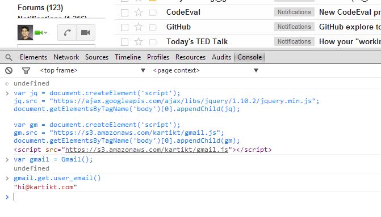The width and height of the screenshot is (381, 217).
Task: Mark Today's TED Talk importance marker
Action: 153,42
